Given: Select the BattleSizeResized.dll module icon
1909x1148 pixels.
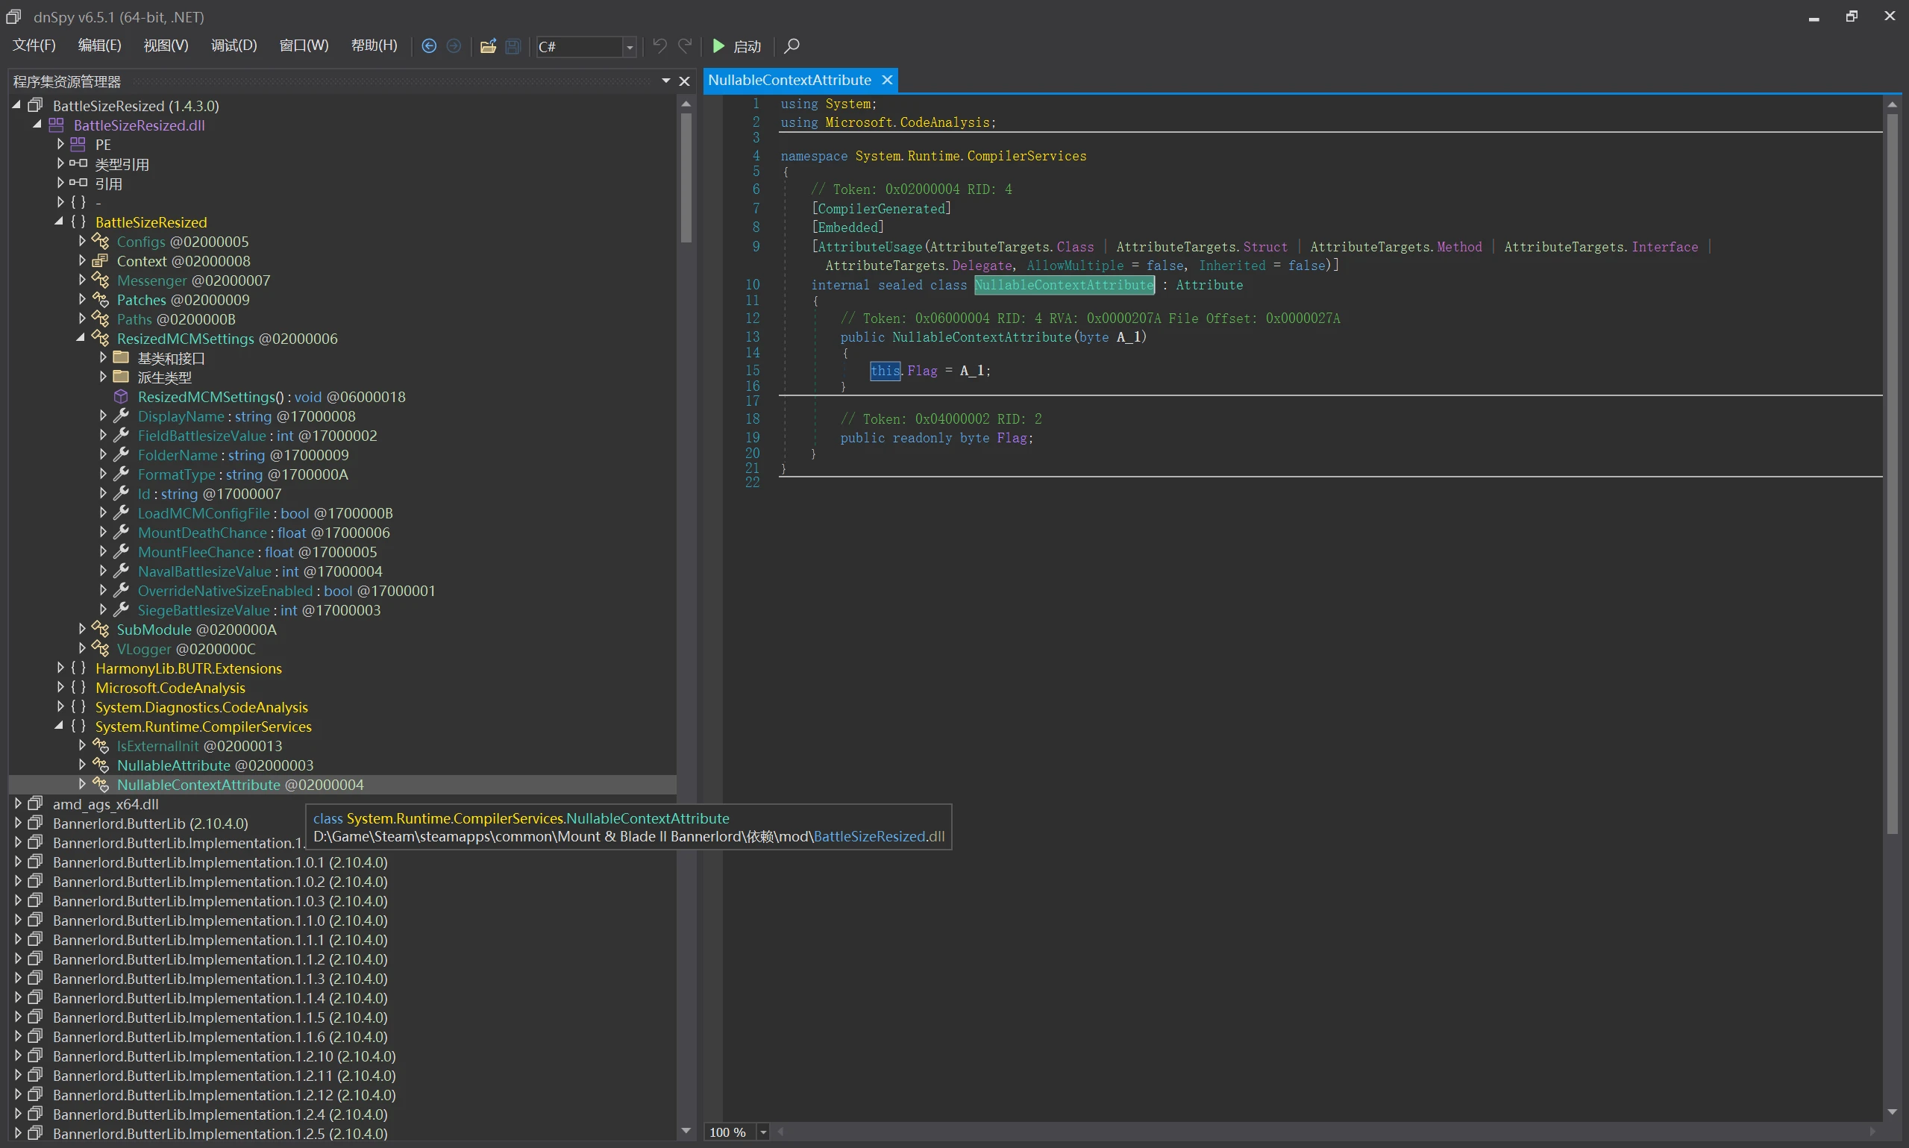Looking at the screenshot, I should tap(57, 125).
